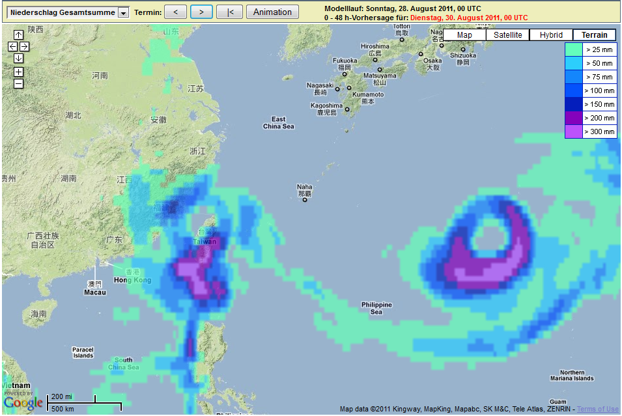Open the Terms of Use link

597,409
